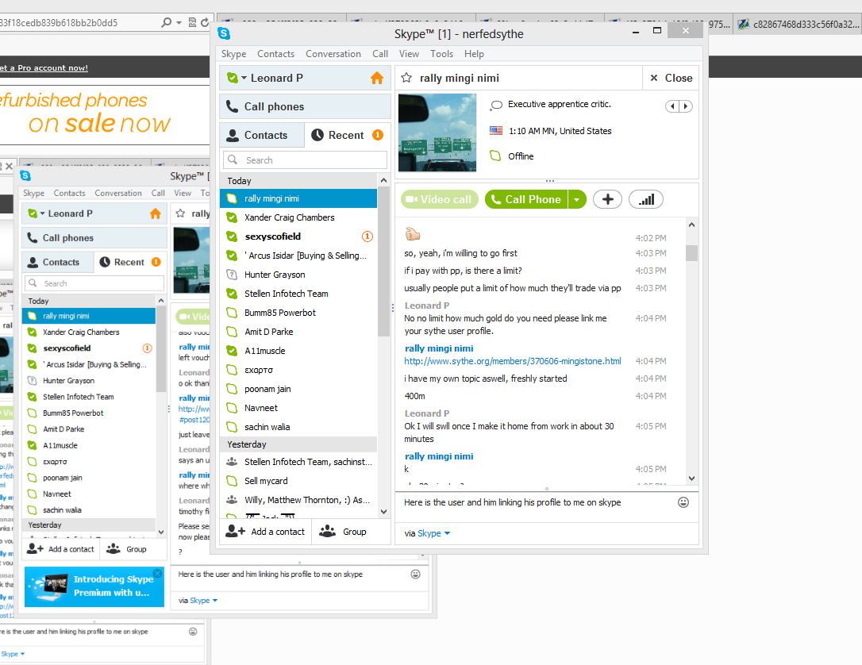Open Willy, Matthew Thornton group conversation
The image size is (862, 665).
click(298, 500)
